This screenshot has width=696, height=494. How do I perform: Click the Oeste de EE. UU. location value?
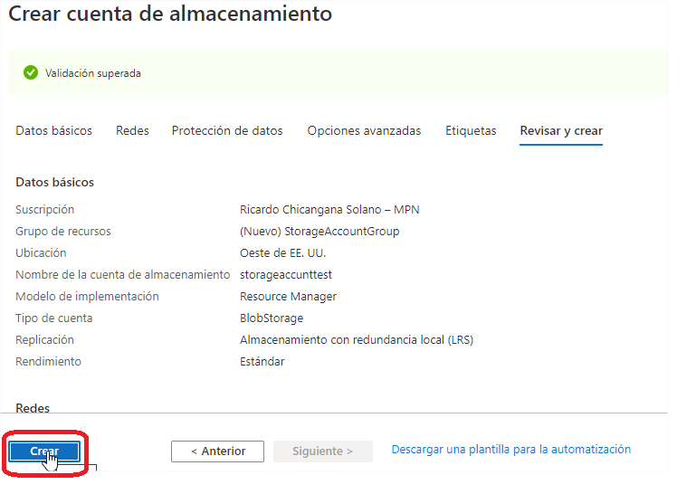[x=283, y=253]
